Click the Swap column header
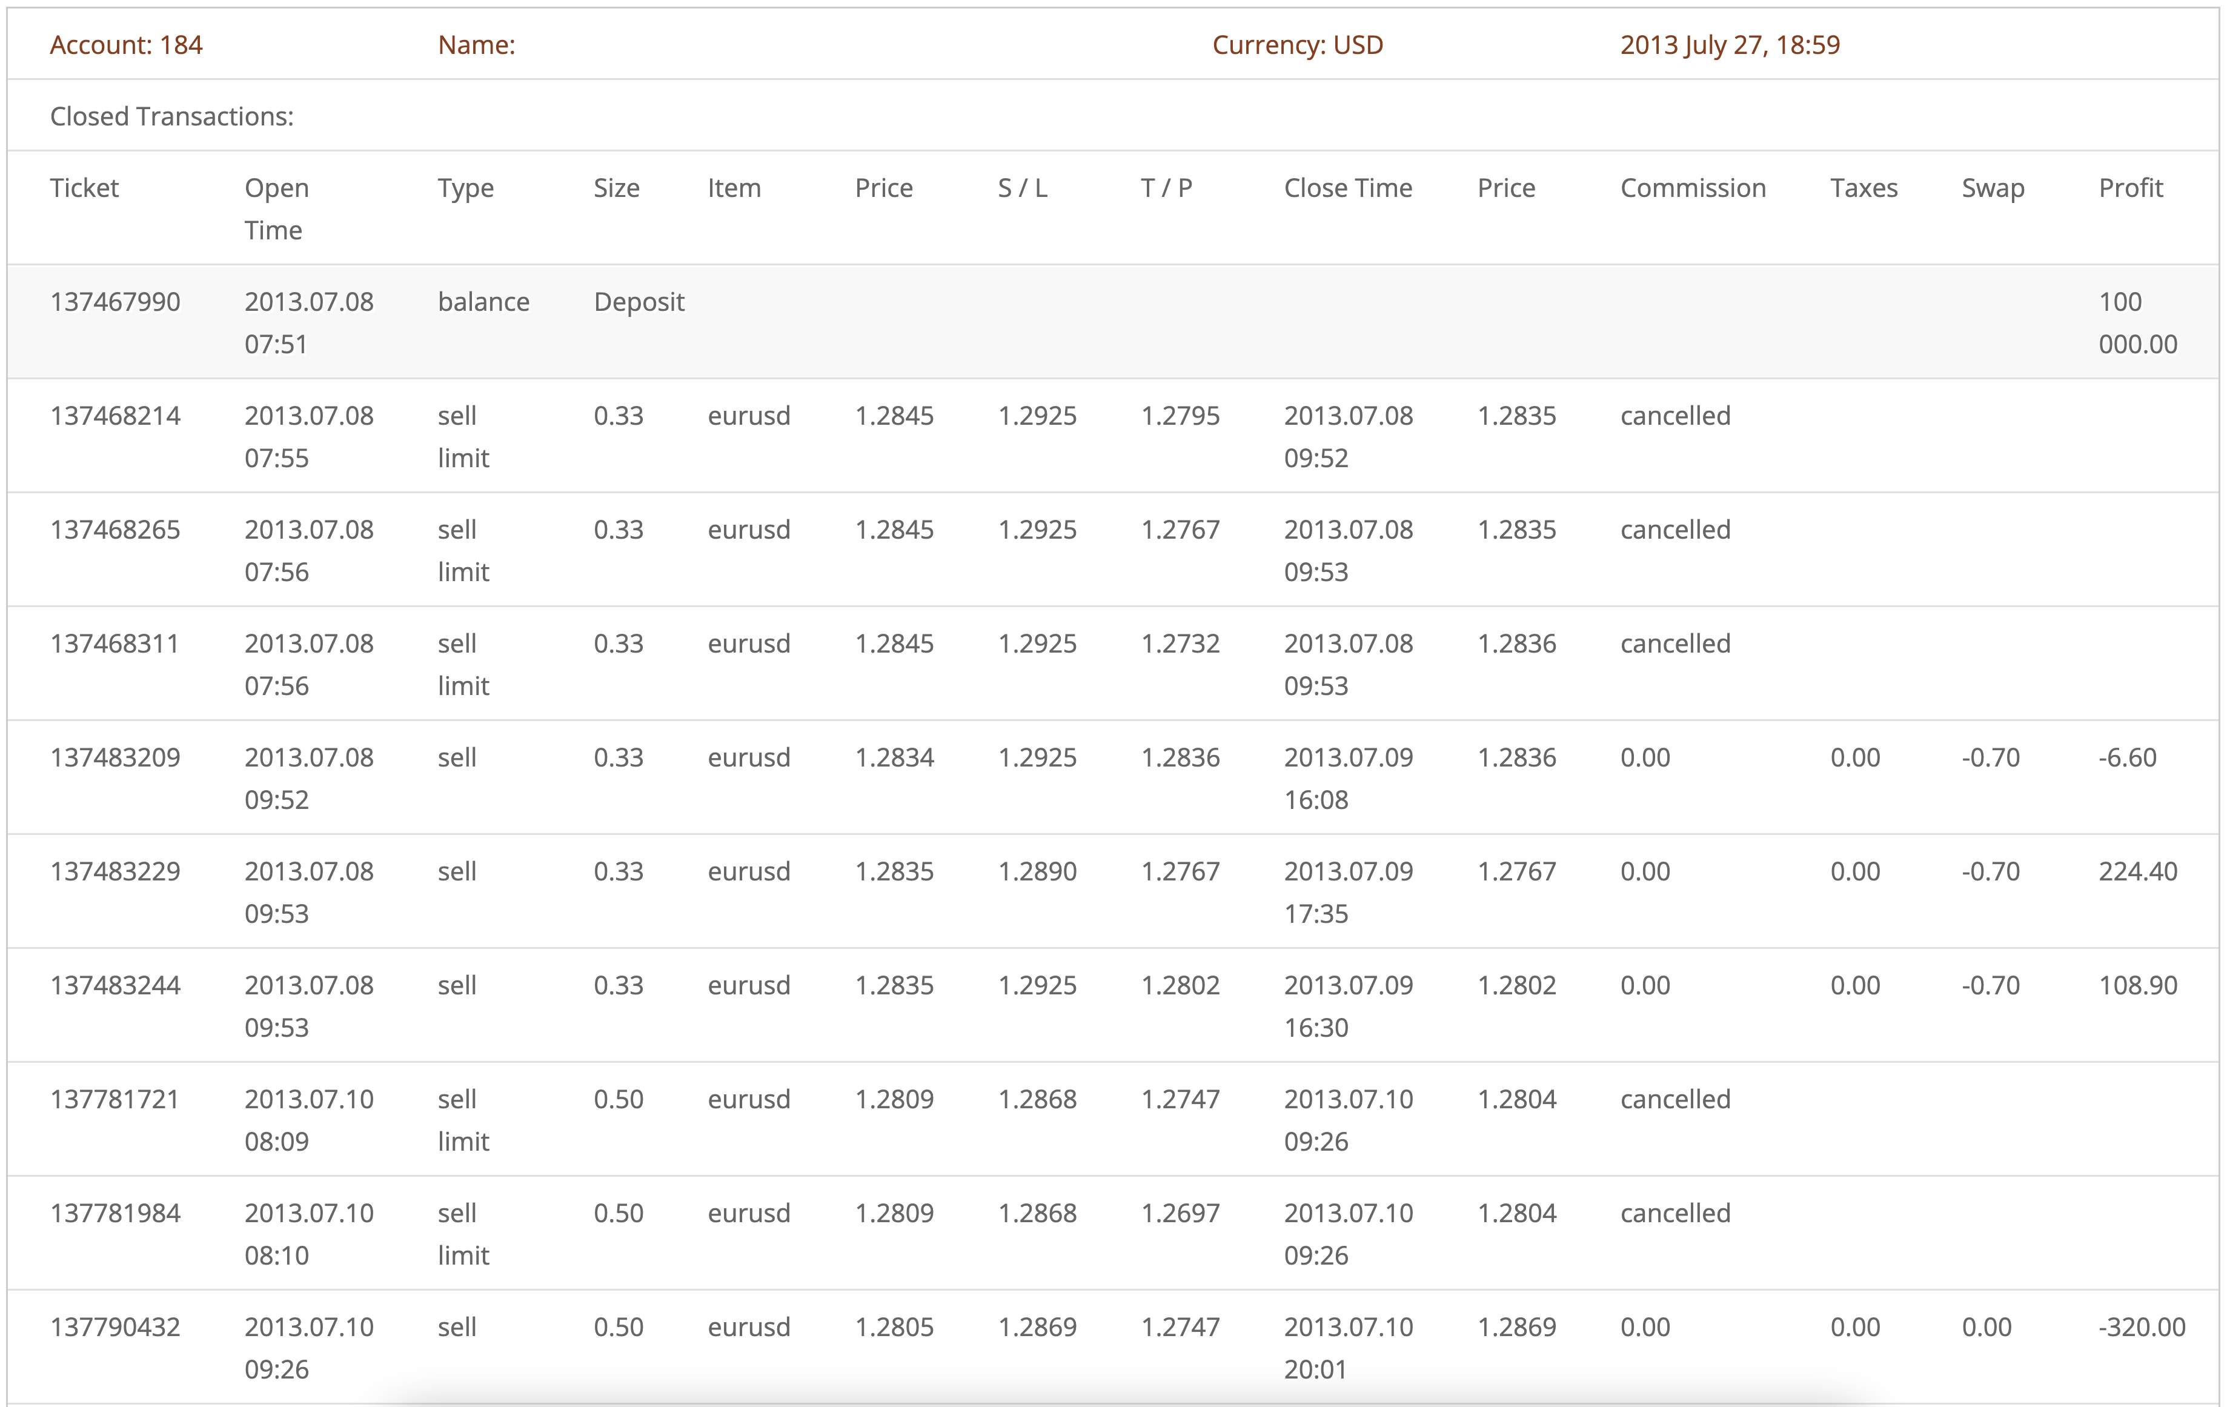2227x1407 pixels. [x=1992, y=188]
